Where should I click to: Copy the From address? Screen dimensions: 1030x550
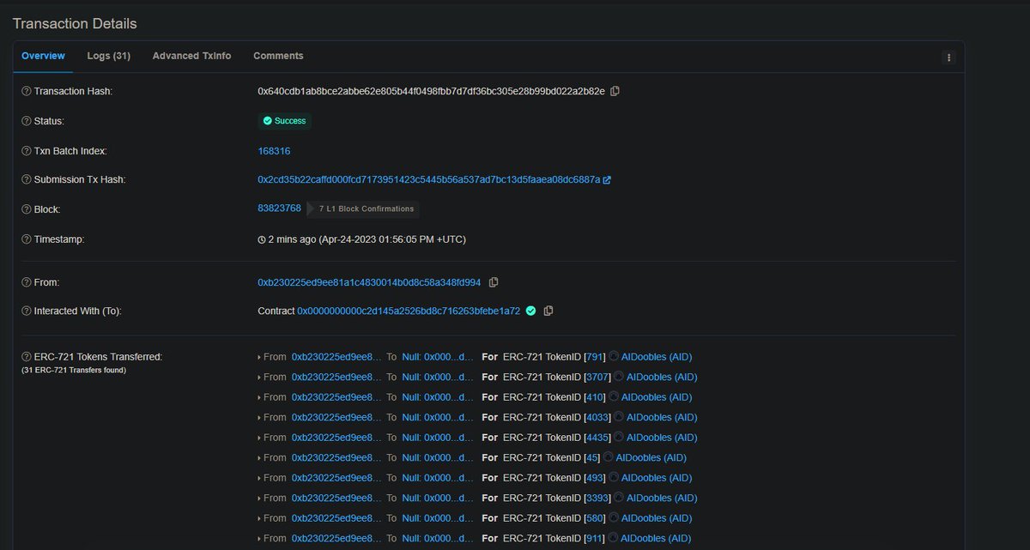(x=494, y=281)
